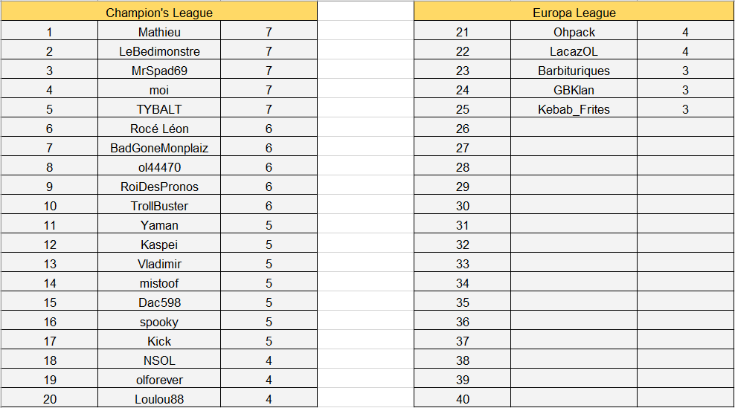Image resolution: width=735 pixels, height=408 pixels.
Task: Click the olforever name cell
Action: pyautogui.click(x=159, y=380)
